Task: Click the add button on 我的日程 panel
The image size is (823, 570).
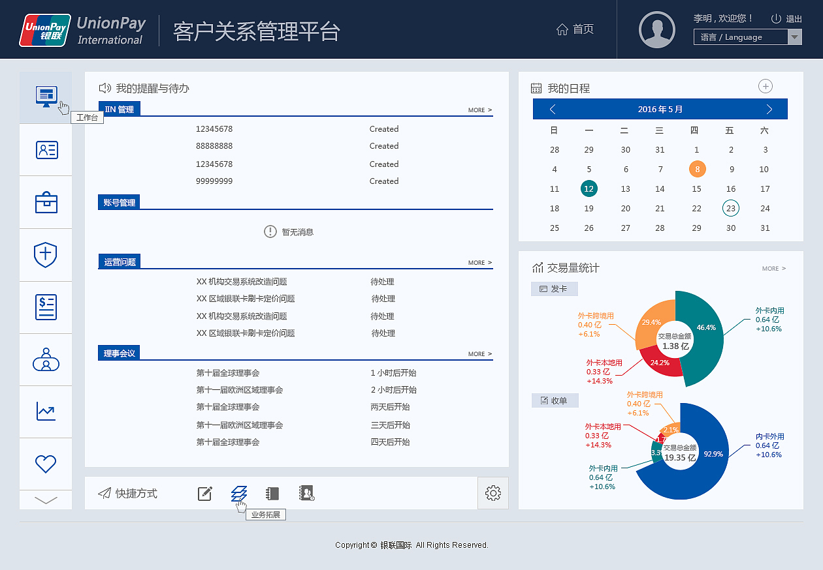Action: 765,85
